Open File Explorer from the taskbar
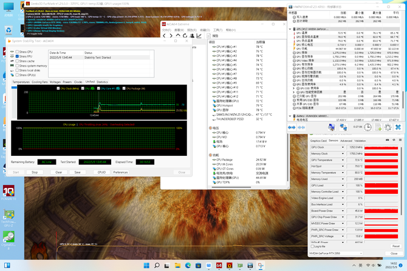407x271 pixels. click(x=177, y=266)
